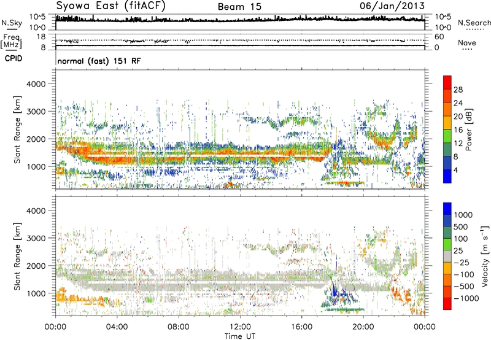Click the 'N.Sky' legend label
Image resolution: width=491 pixels, height=340 pixels.
12,23
